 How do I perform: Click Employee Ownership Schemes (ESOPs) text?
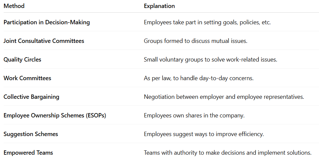[x=55, y=115]
